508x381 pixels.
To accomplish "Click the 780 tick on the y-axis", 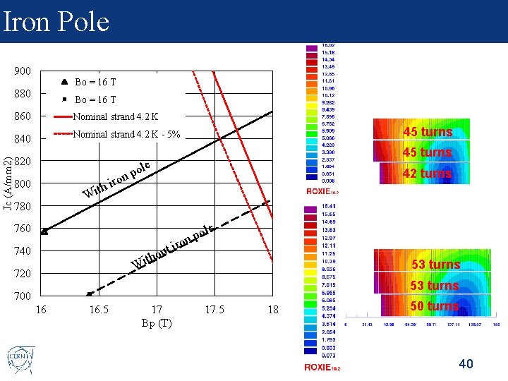I will pos(23,206).
